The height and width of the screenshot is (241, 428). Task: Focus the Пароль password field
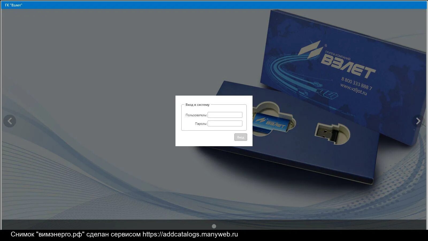(x=225, y=123)
